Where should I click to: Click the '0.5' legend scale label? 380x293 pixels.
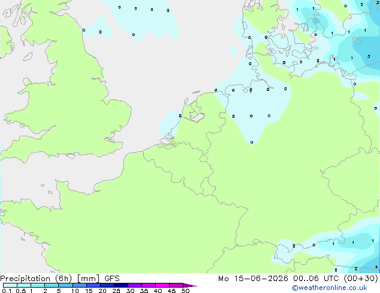click(x=21, y=291)
